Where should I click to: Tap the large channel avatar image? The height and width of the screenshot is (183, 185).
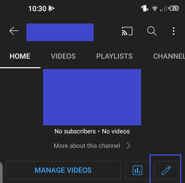click(92, 97)
